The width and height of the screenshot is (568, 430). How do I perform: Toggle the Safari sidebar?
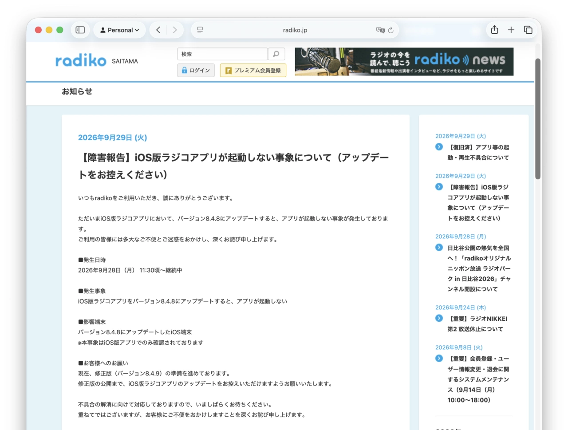(80, 30)
